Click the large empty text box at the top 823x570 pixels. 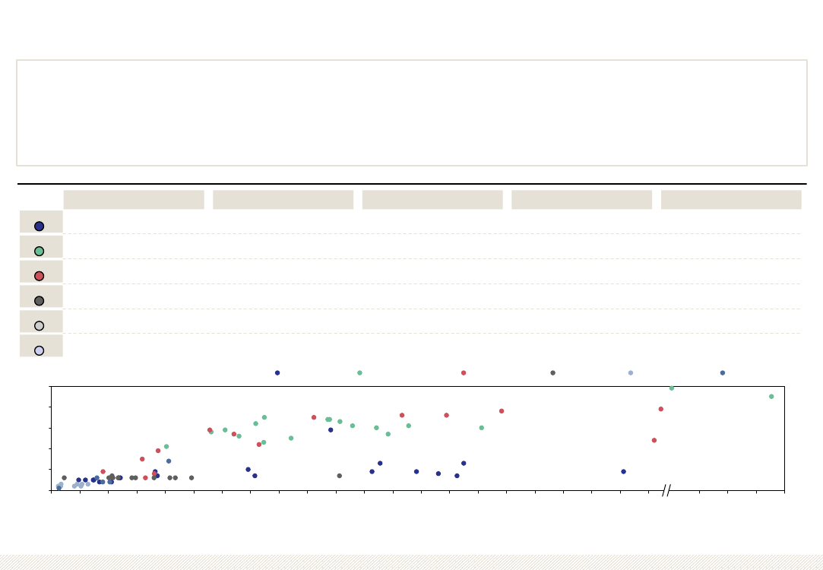[411, 112]
